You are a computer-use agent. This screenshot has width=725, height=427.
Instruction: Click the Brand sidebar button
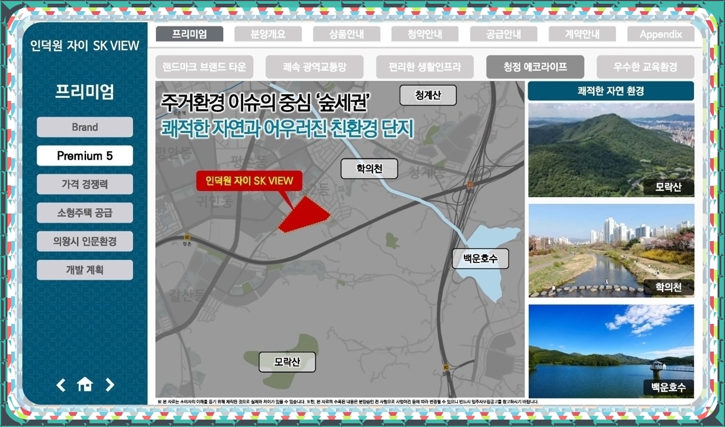tap(85, 127)
